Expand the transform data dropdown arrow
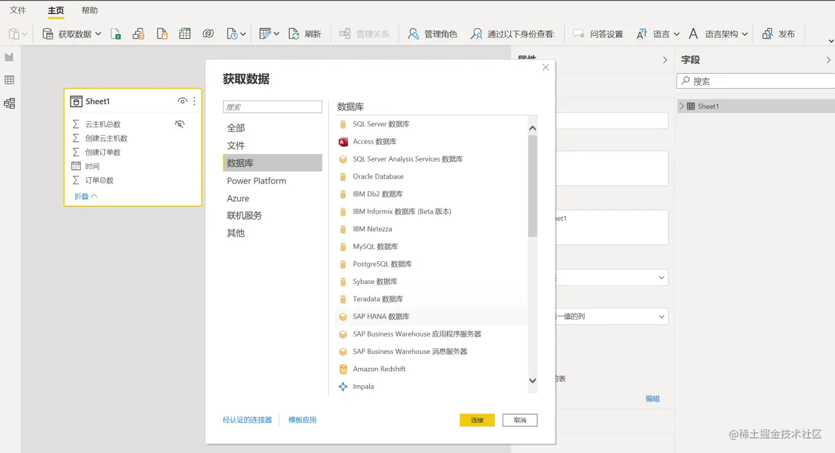 coord(277,34)
